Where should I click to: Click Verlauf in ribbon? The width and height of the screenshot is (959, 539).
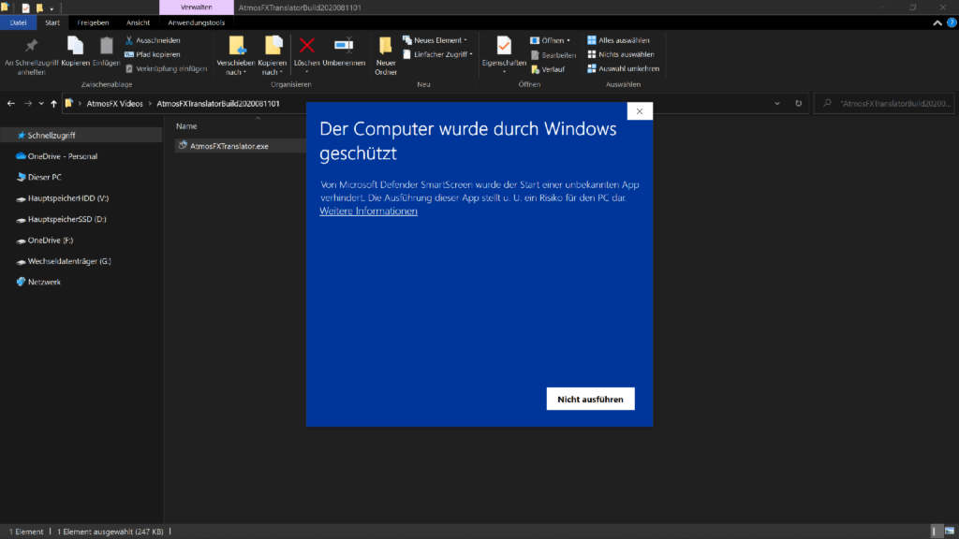pos(548,69)
